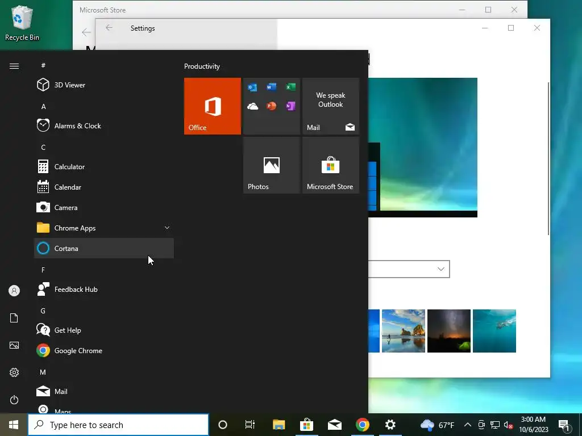Click the Start button on the taskbar

coord(14,425)
